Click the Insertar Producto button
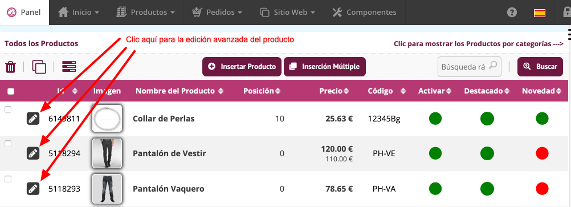The height and width of the screenshot is (207, 571). point(242,67)
